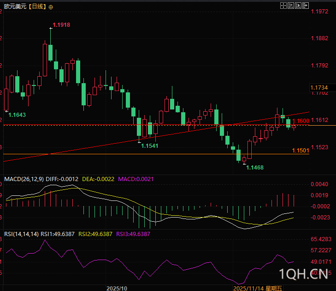
Task: Click the 欧元美元【日线】 chart title
Action: click(x=25, y=6)
